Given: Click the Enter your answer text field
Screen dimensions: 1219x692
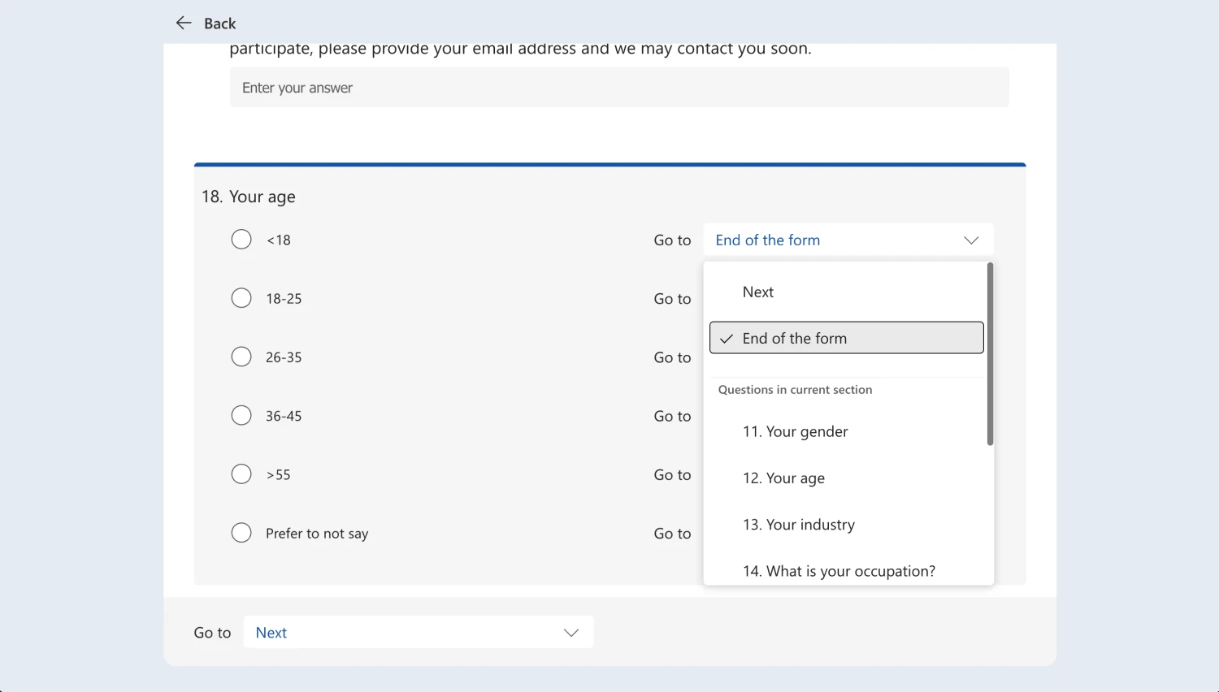Looking at the screenshot, I should tap(619, 88).
